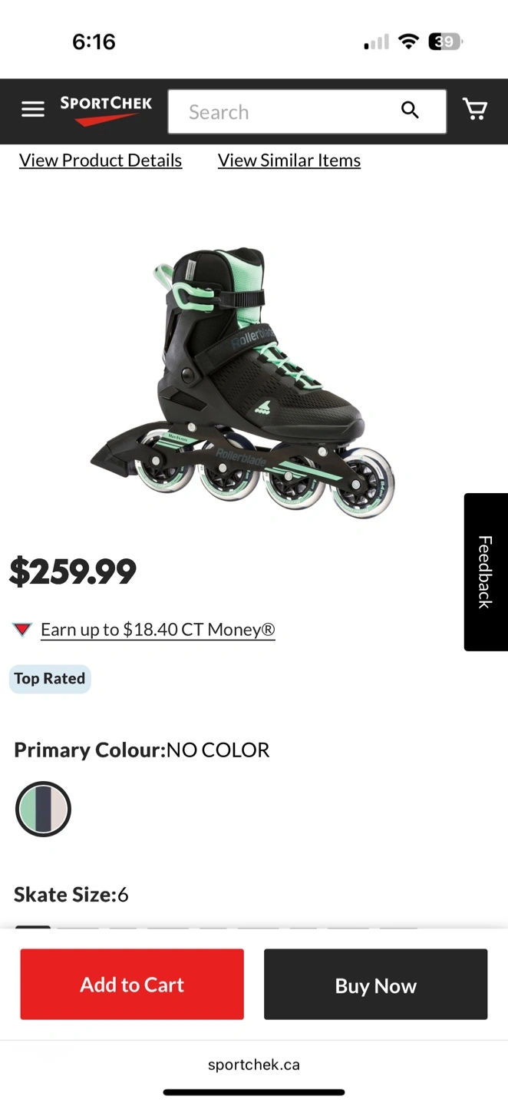Add the skates to cart
Screen dimensions: 508x1106
[x=132, y=985]
